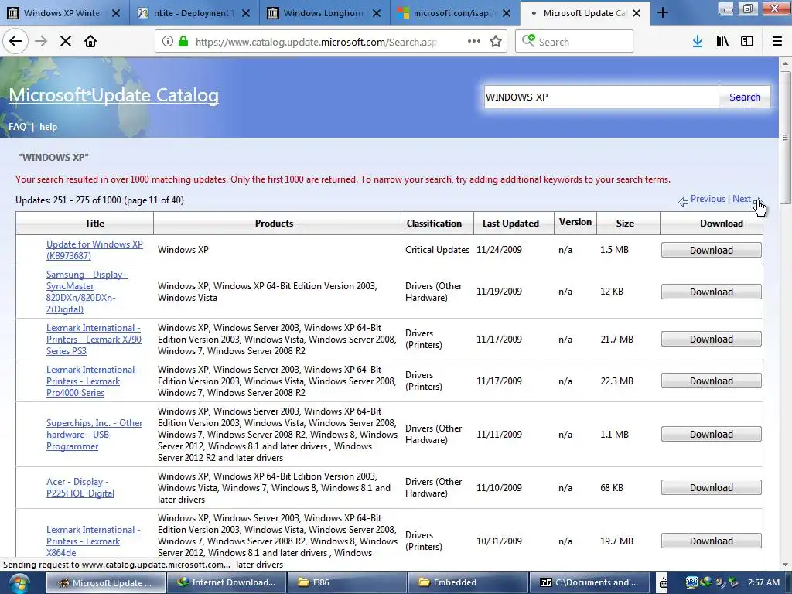The width and height of the screenshot is (792, 594).
Task: Download the Lexmark Pro4000 22.3 MB driver
Action: point(712,381)
